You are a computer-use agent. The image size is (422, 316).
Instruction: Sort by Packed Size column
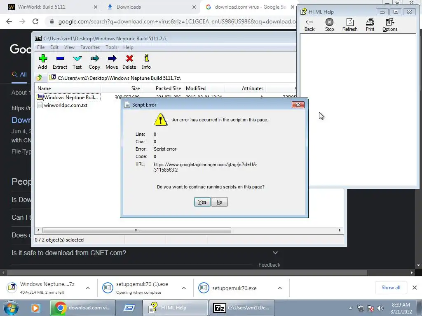[x=162, y=88]
